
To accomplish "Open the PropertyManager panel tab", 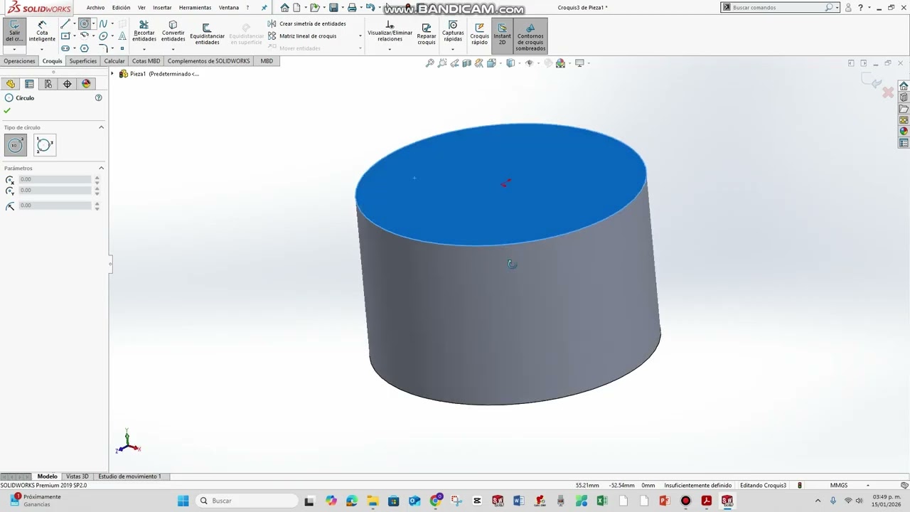I will [x=29, y=84].
